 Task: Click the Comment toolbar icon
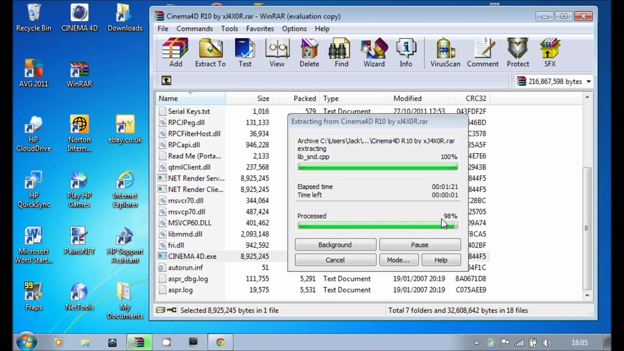click(483, 52)
